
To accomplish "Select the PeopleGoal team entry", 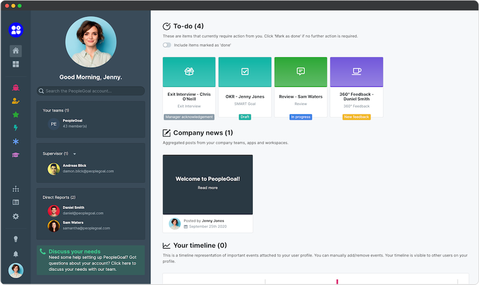I will pos(72,123).
